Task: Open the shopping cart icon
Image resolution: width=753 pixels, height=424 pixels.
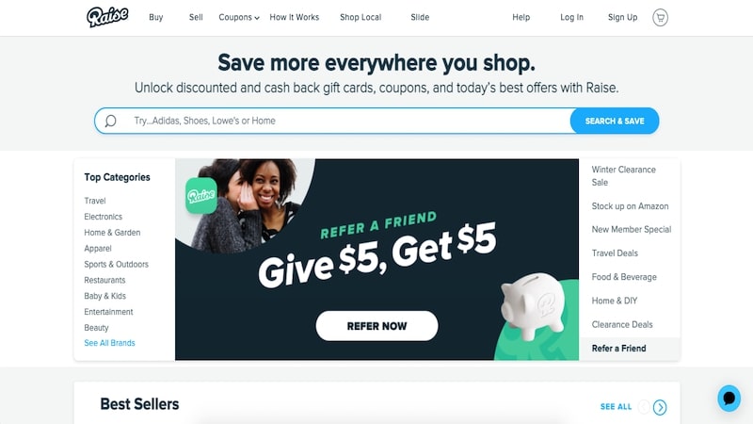Action: click(x=661, y=17)
